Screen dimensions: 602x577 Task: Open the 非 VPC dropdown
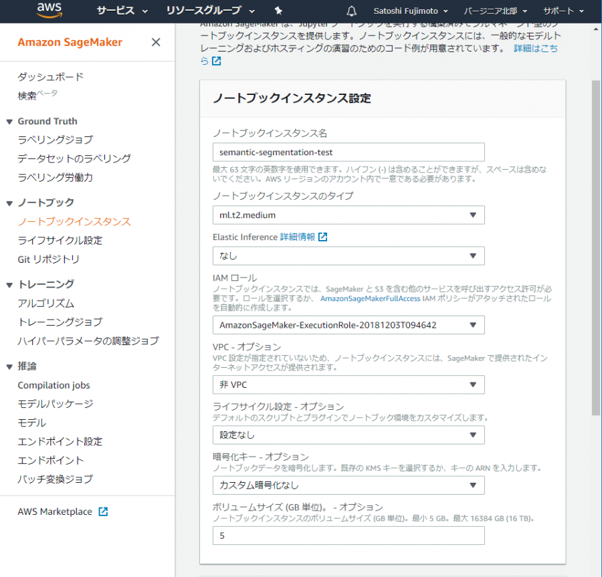pyautogui.click(x=348, y=384)
